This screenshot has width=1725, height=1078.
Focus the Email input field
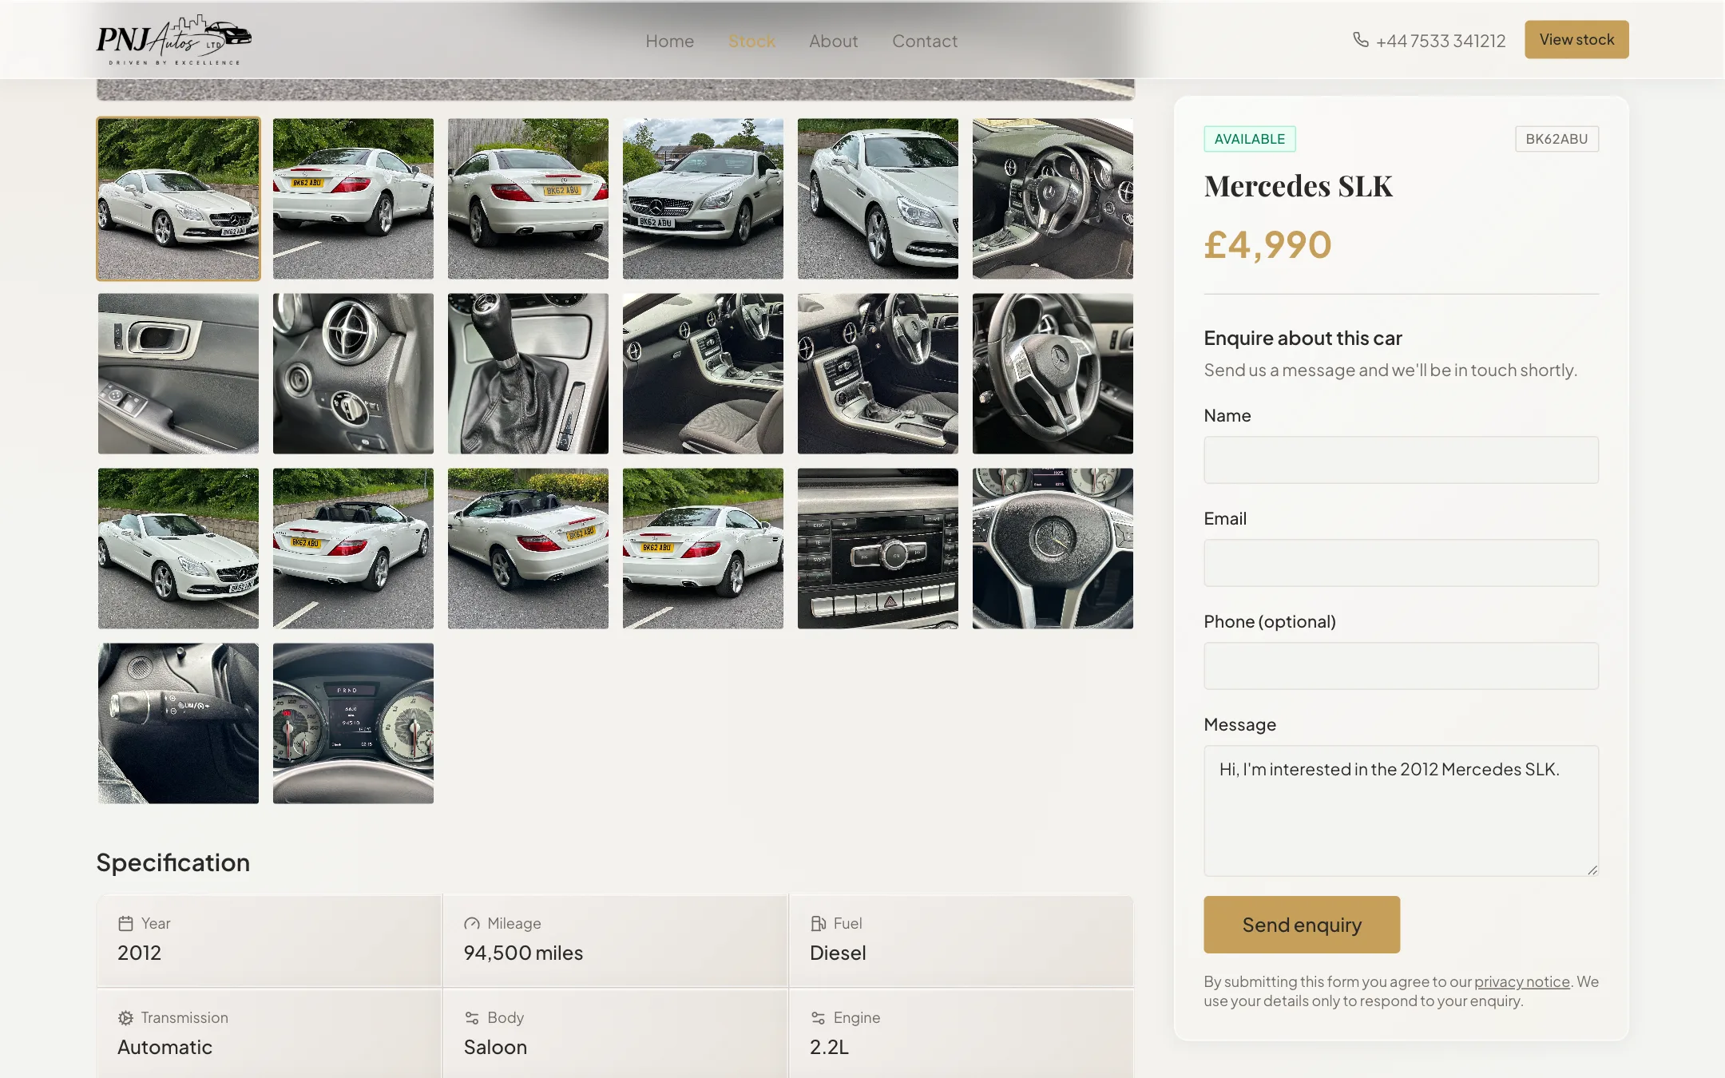pos(1401,563)
